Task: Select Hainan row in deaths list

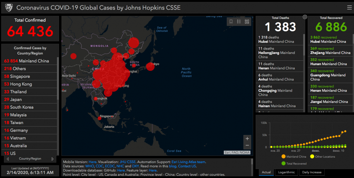Action: pos(279,104)
